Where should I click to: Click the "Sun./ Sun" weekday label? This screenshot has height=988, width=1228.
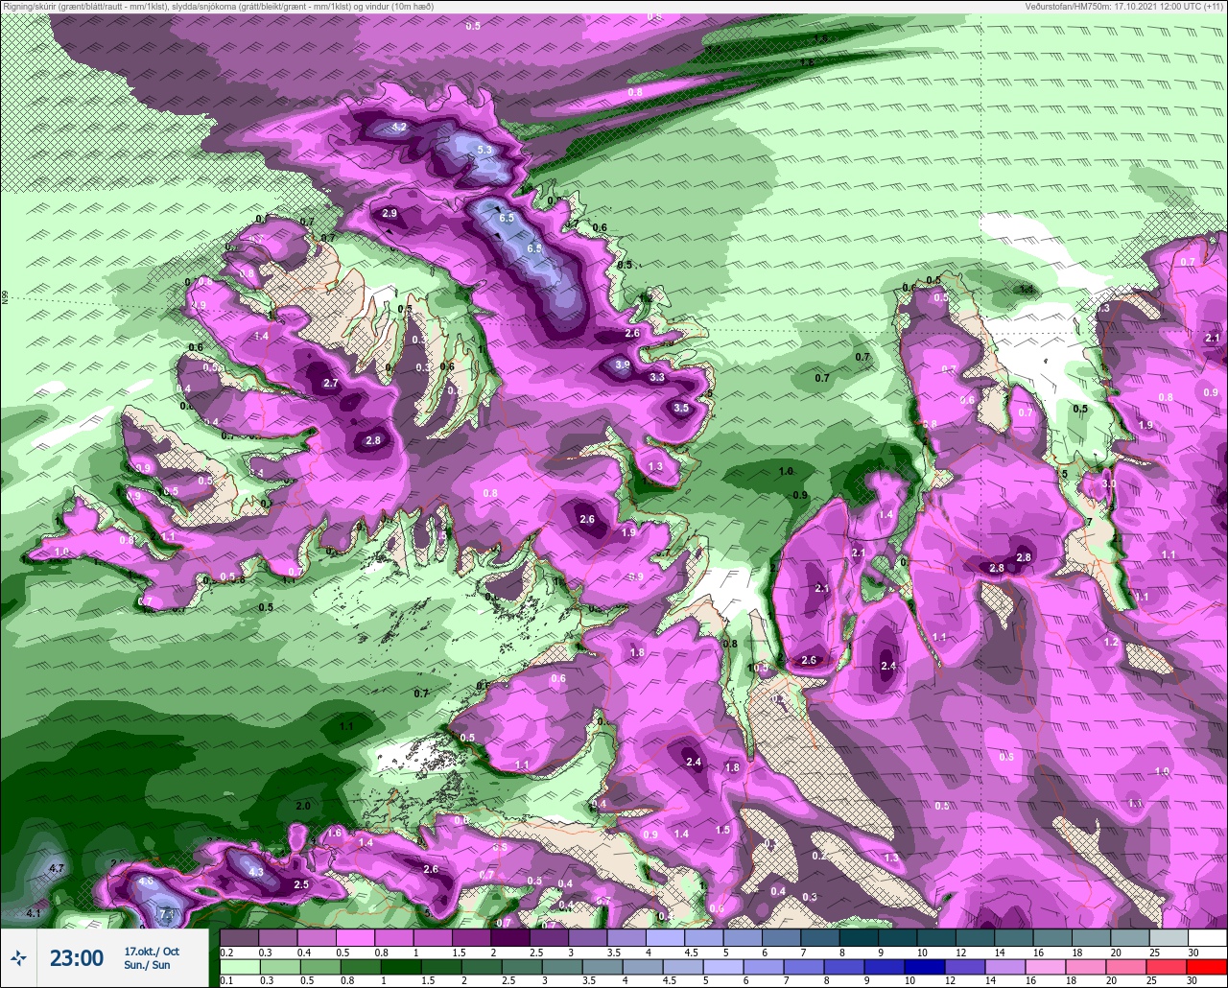click(148, 965)
